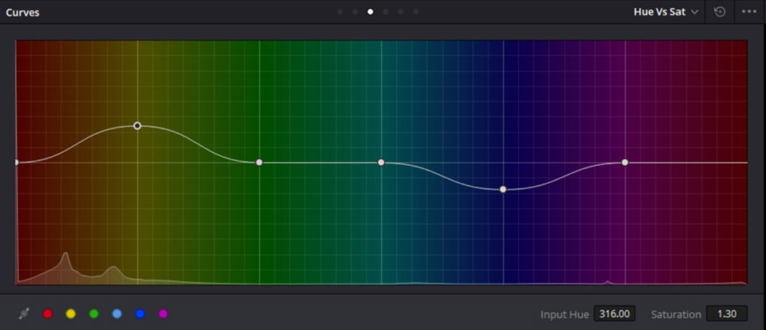Reset the curve with the reset icon
Screen dimensions: 766x330
pyautogui.click(x=720, y=12)
